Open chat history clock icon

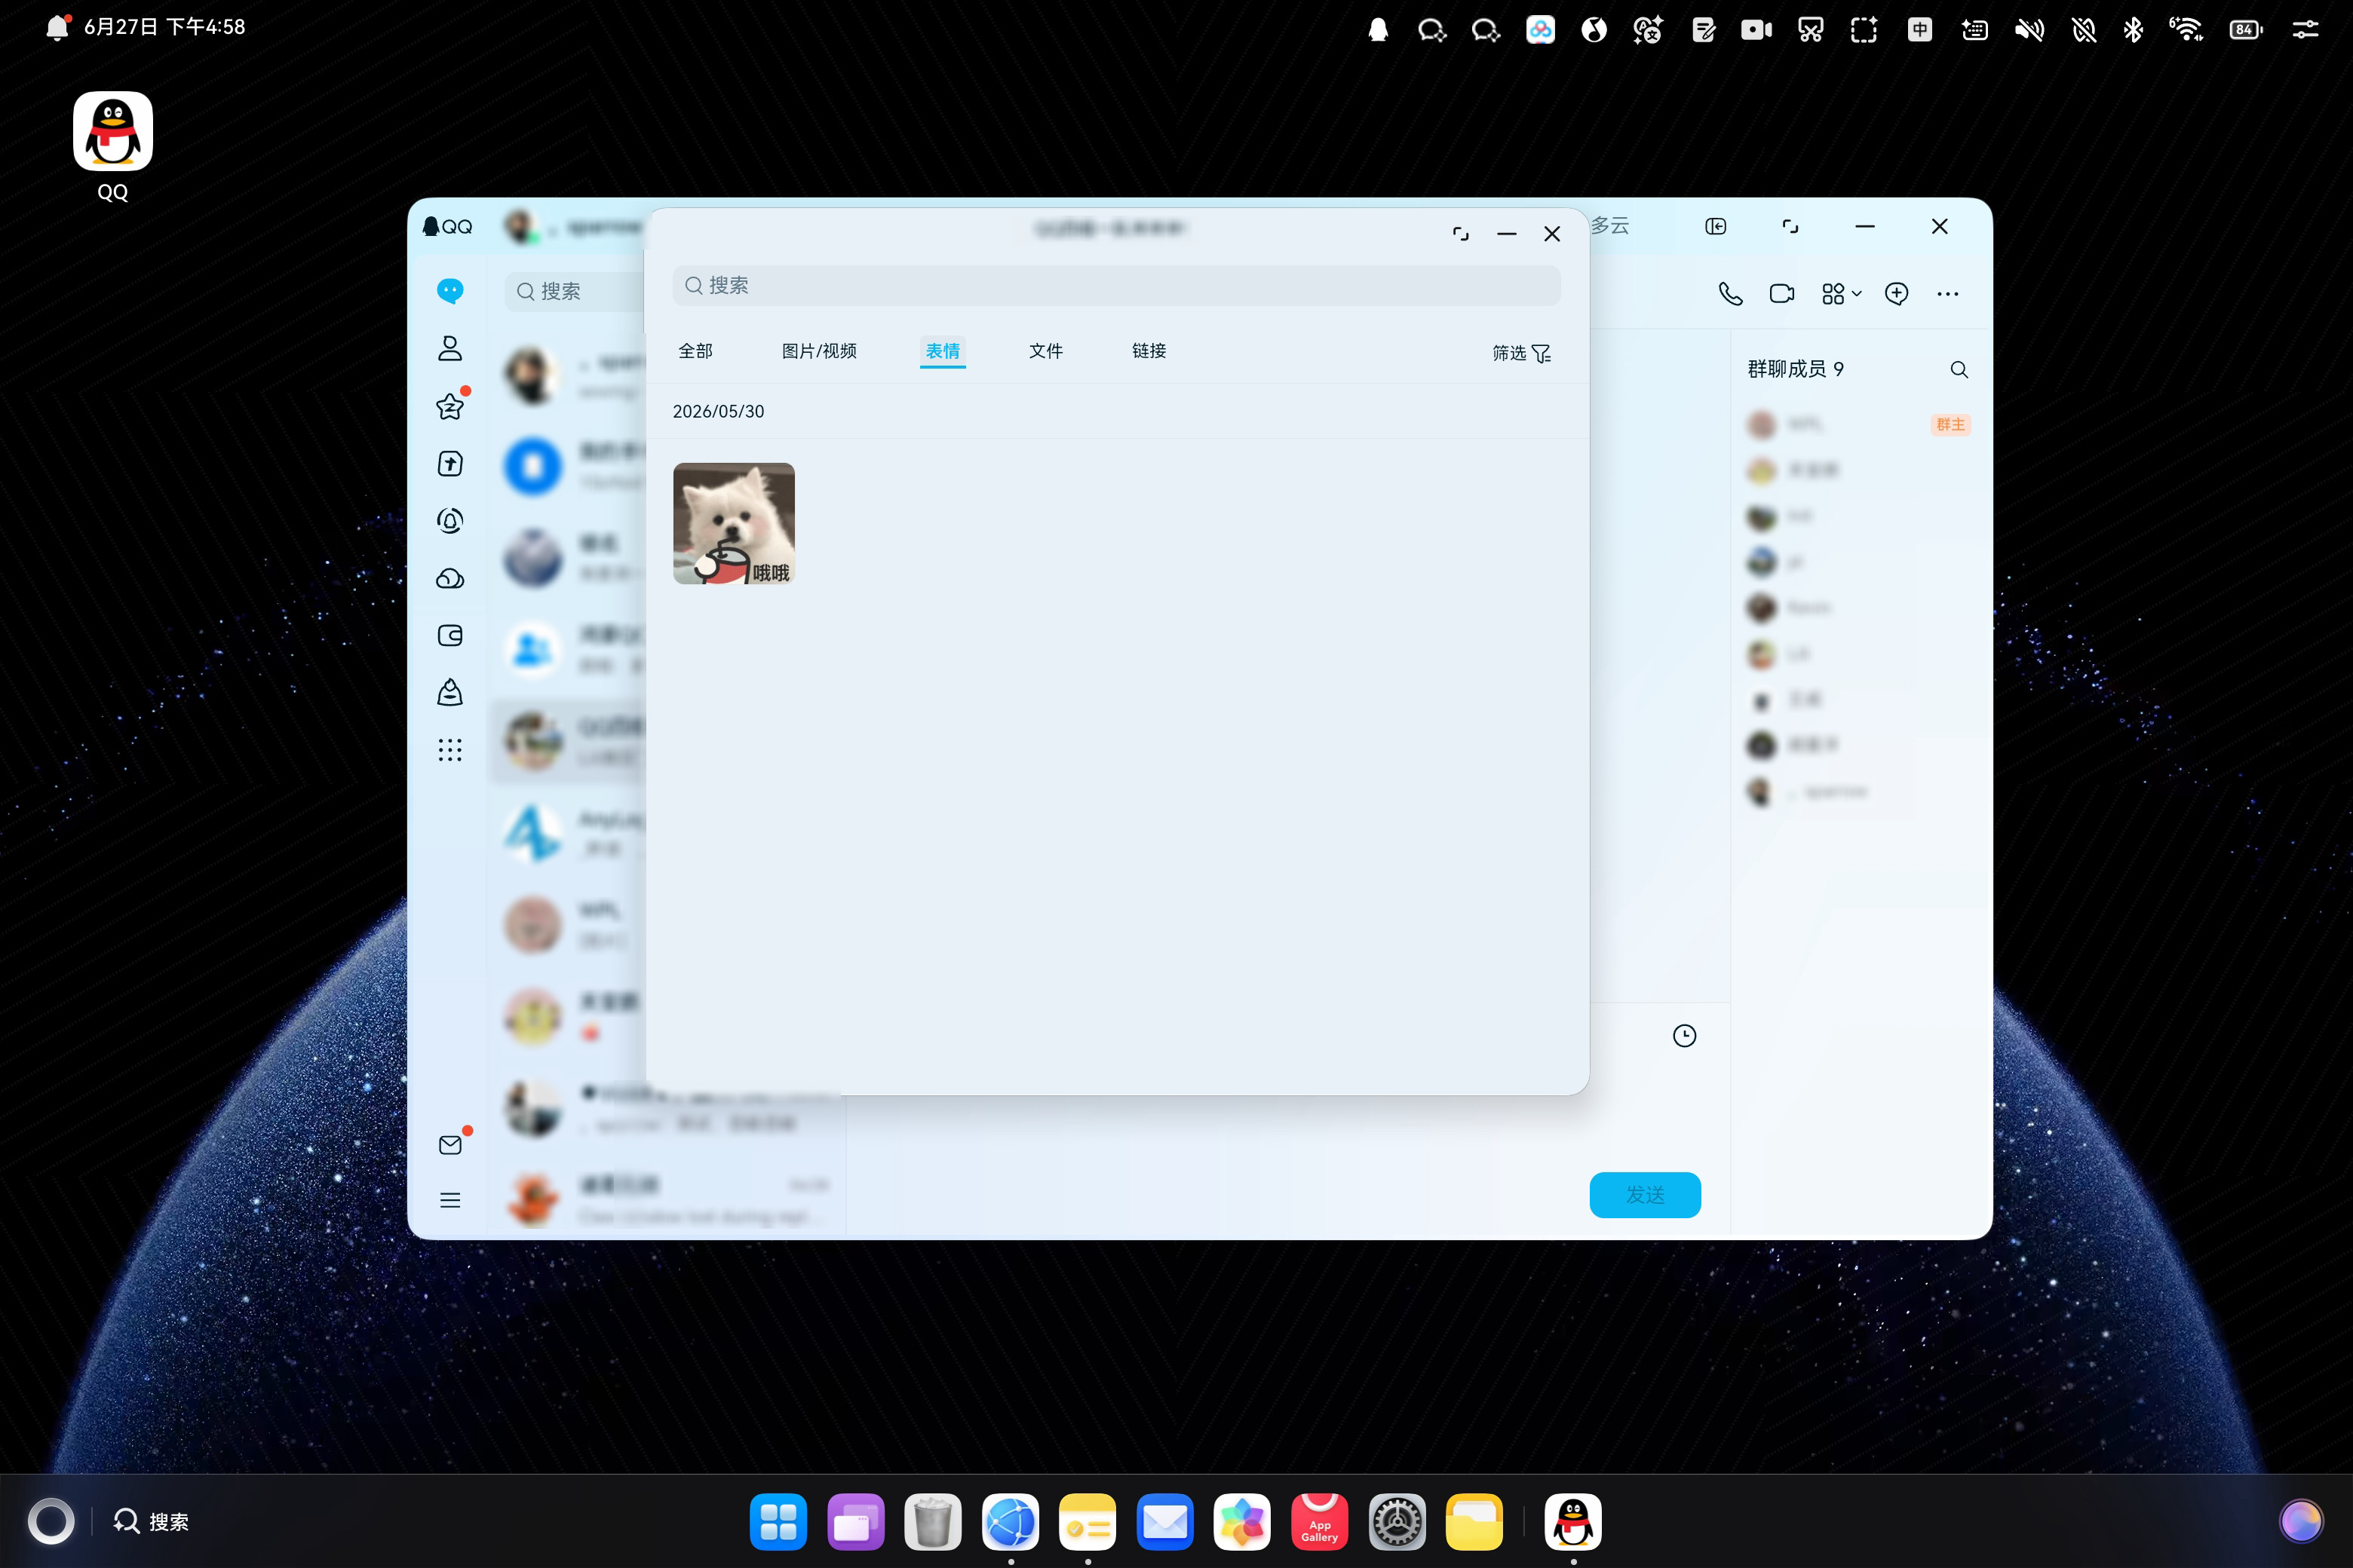coord(1685,1036)
